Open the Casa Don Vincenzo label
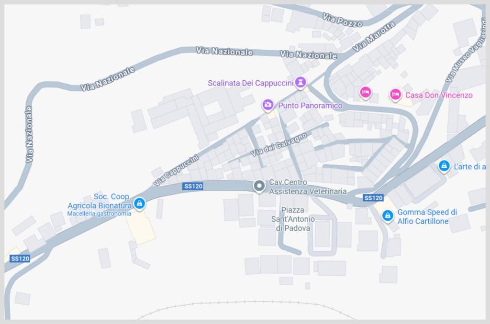The height and width of the screenshot is (324, 490). [x=439, y=95]
